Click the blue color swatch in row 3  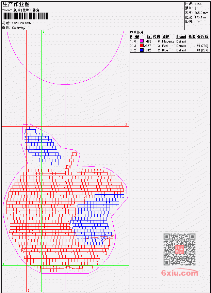(142, 50)
